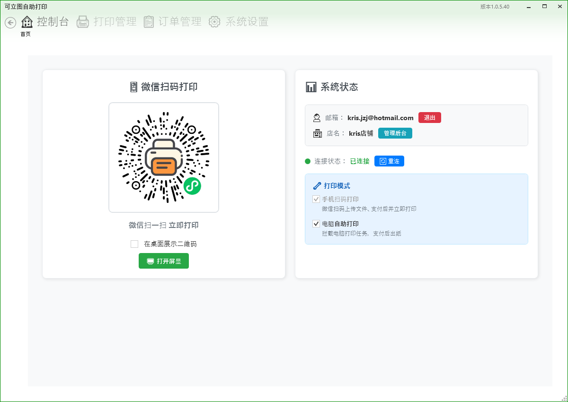Click the printer icon beside 打印管理

point(83,22)
